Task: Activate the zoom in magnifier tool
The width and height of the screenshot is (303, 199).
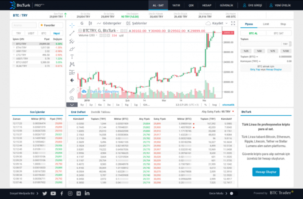Action: tap(72, 98)
